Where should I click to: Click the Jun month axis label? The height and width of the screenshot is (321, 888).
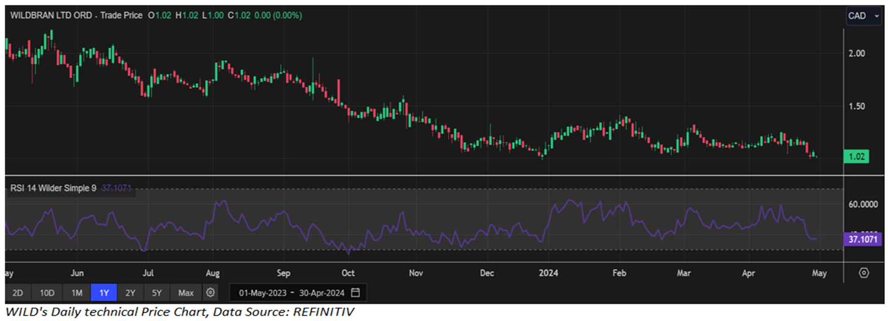77,272
